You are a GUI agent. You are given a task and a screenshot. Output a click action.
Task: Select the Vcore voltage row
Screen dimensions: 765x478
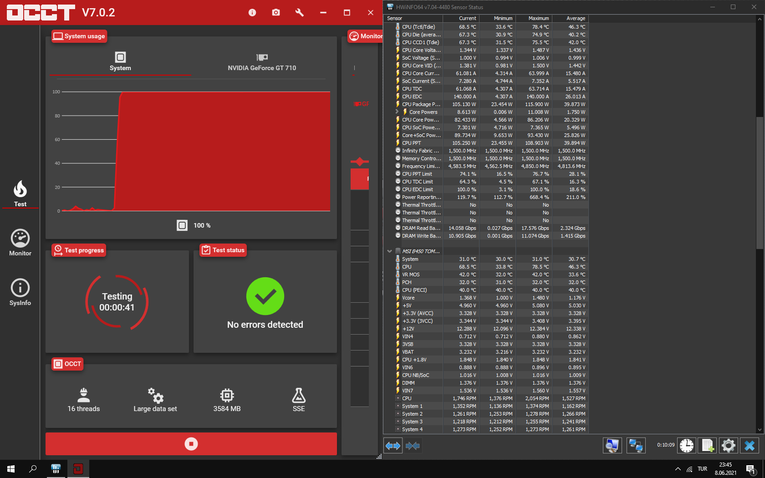[x=486, y=298]
